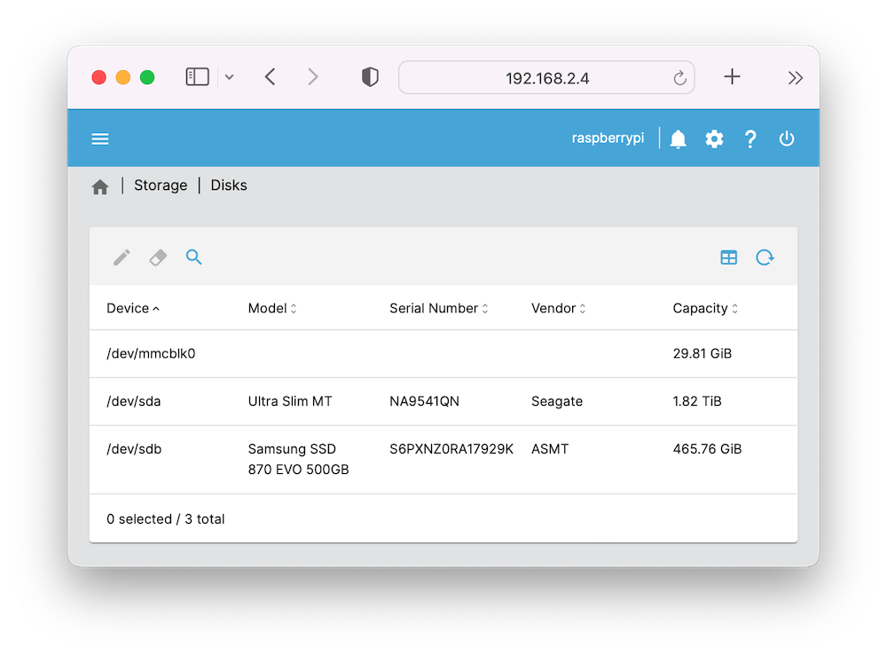Screen dimensions: 887x656
Task: Click the 0 selected / 3 total status
Action: pyautogui.click(x=165, y=519)
